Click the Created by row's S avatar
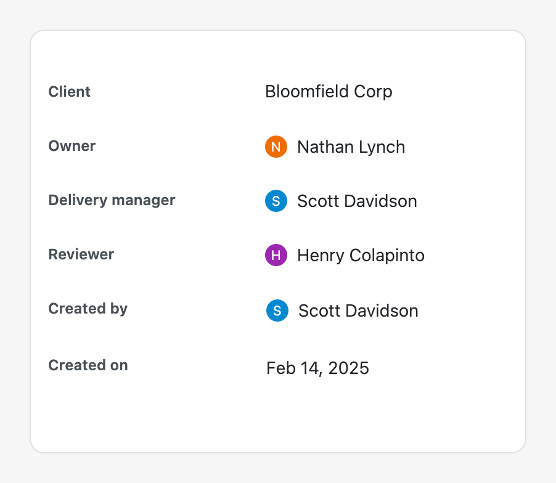This screenshot has width=556, height=483. (x=277, y=310)
